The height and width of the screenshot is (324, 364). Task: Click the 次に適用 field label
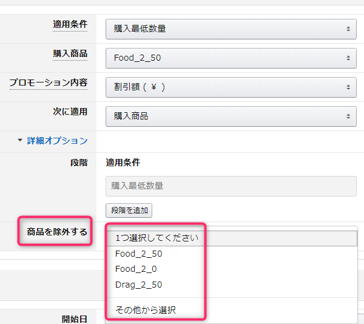point(70,112)
